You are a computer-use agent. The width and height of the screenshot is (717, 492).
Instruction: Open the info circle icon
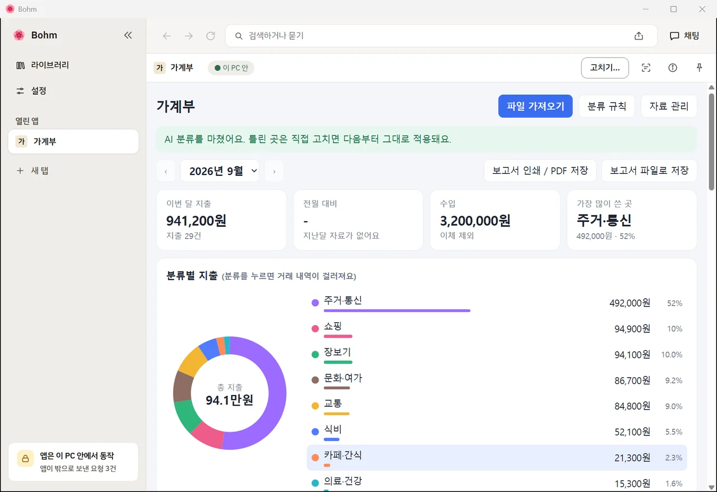tap(673, 68)
